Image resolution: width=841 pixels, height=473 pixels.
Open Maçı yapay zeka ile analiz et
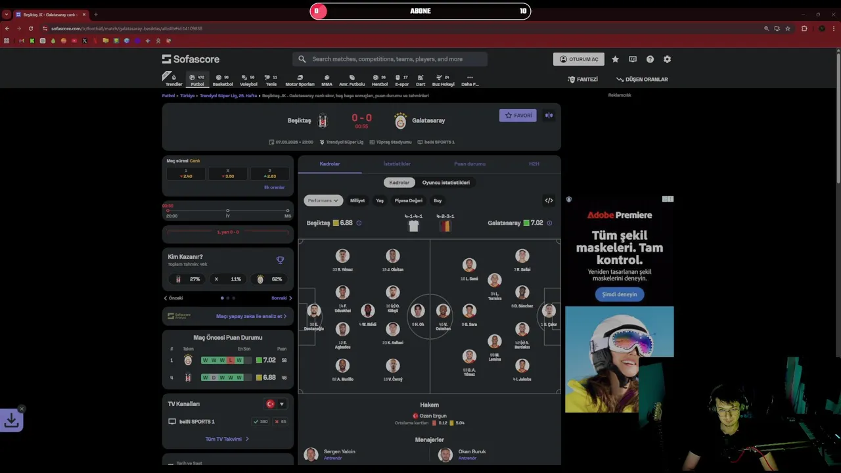pos(251,316)
